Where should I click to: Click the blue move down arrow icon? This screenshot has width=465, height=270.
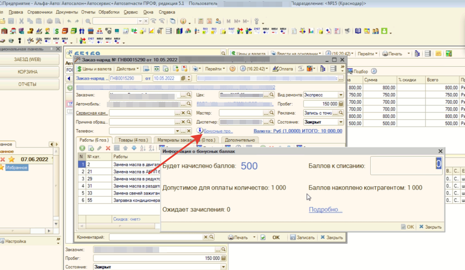(134, 149)
